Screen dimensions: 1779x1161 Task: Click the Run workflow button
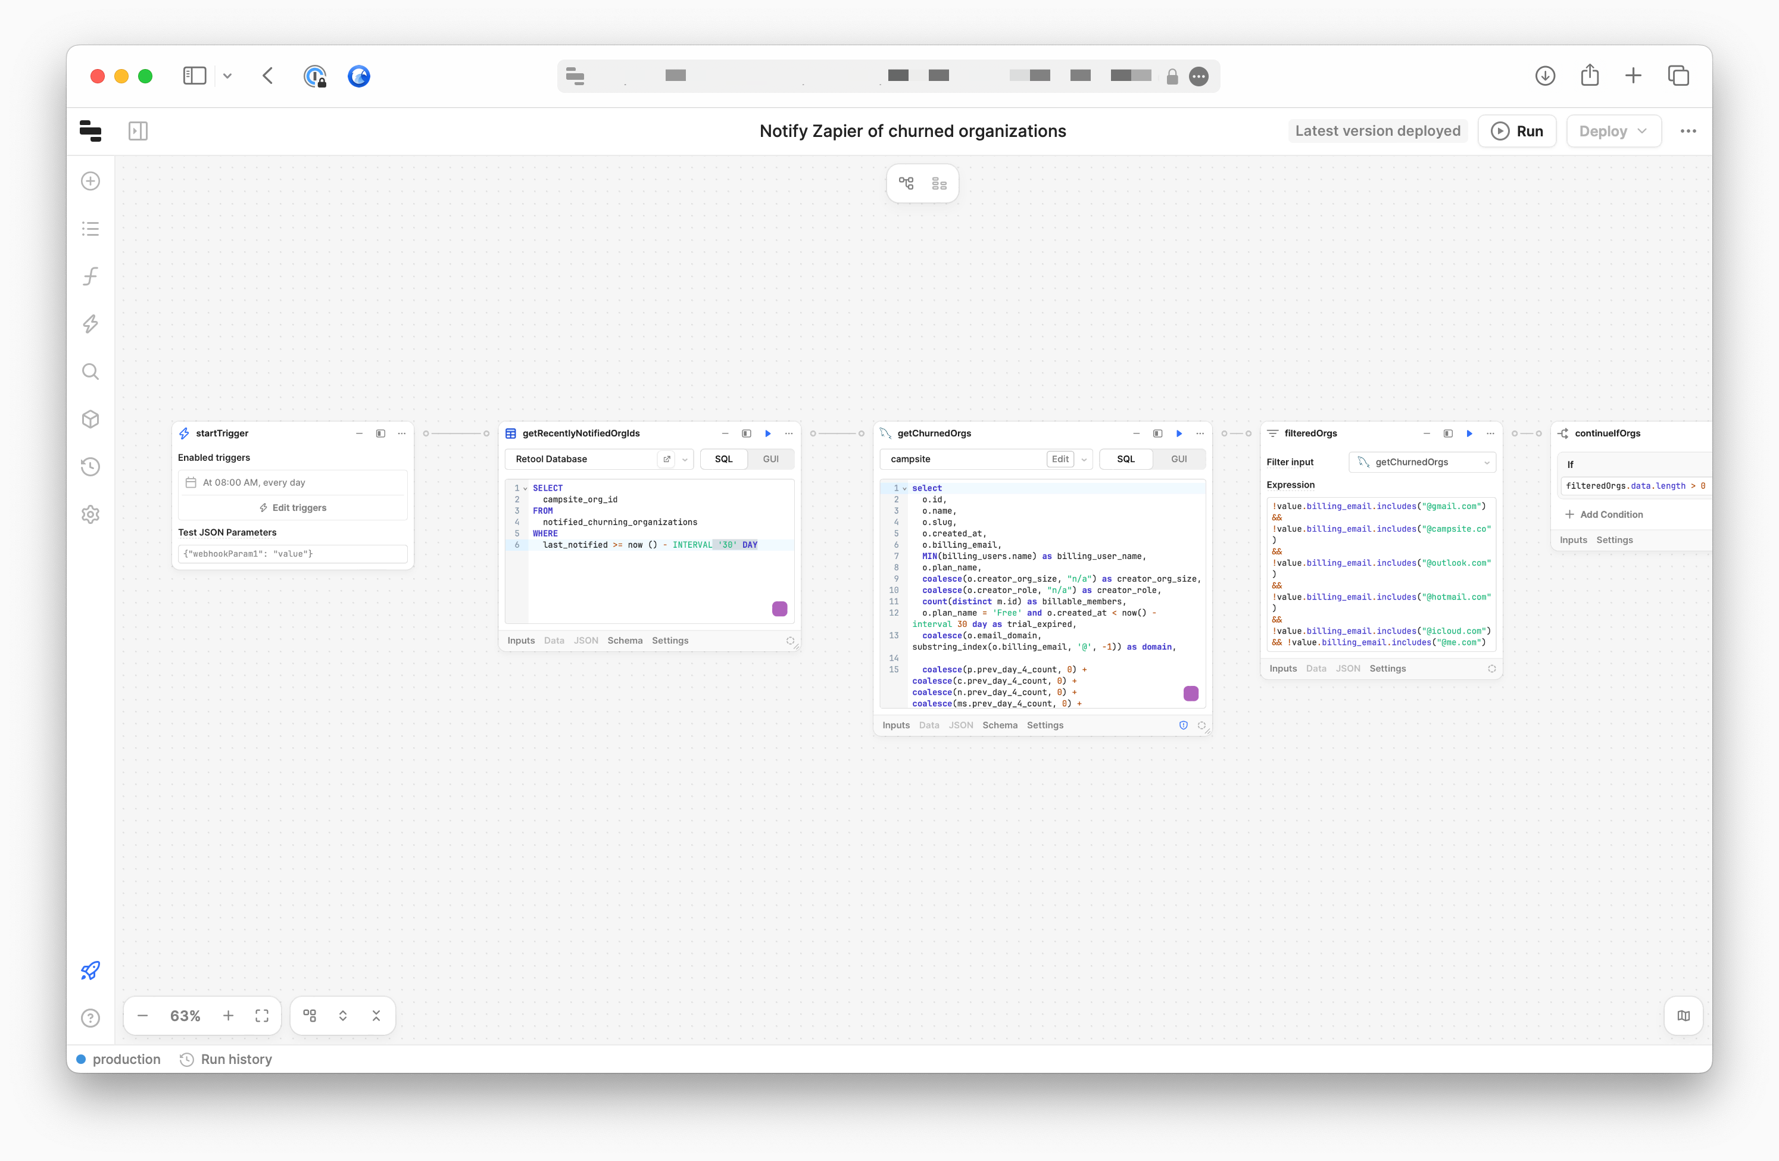tap(1516, 131)
